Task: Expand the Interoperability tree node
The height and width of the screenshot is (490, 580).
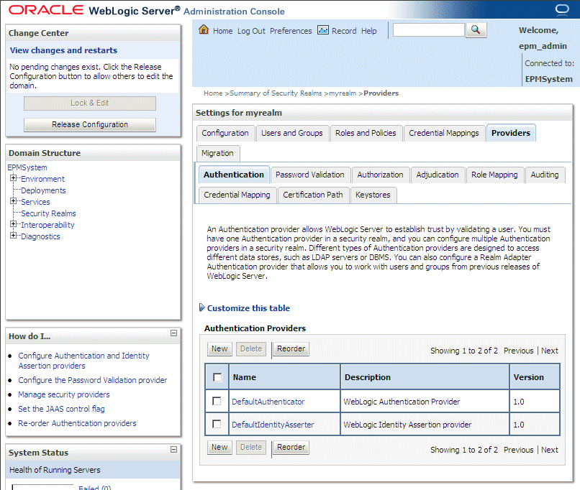Action: coord(14,224)
